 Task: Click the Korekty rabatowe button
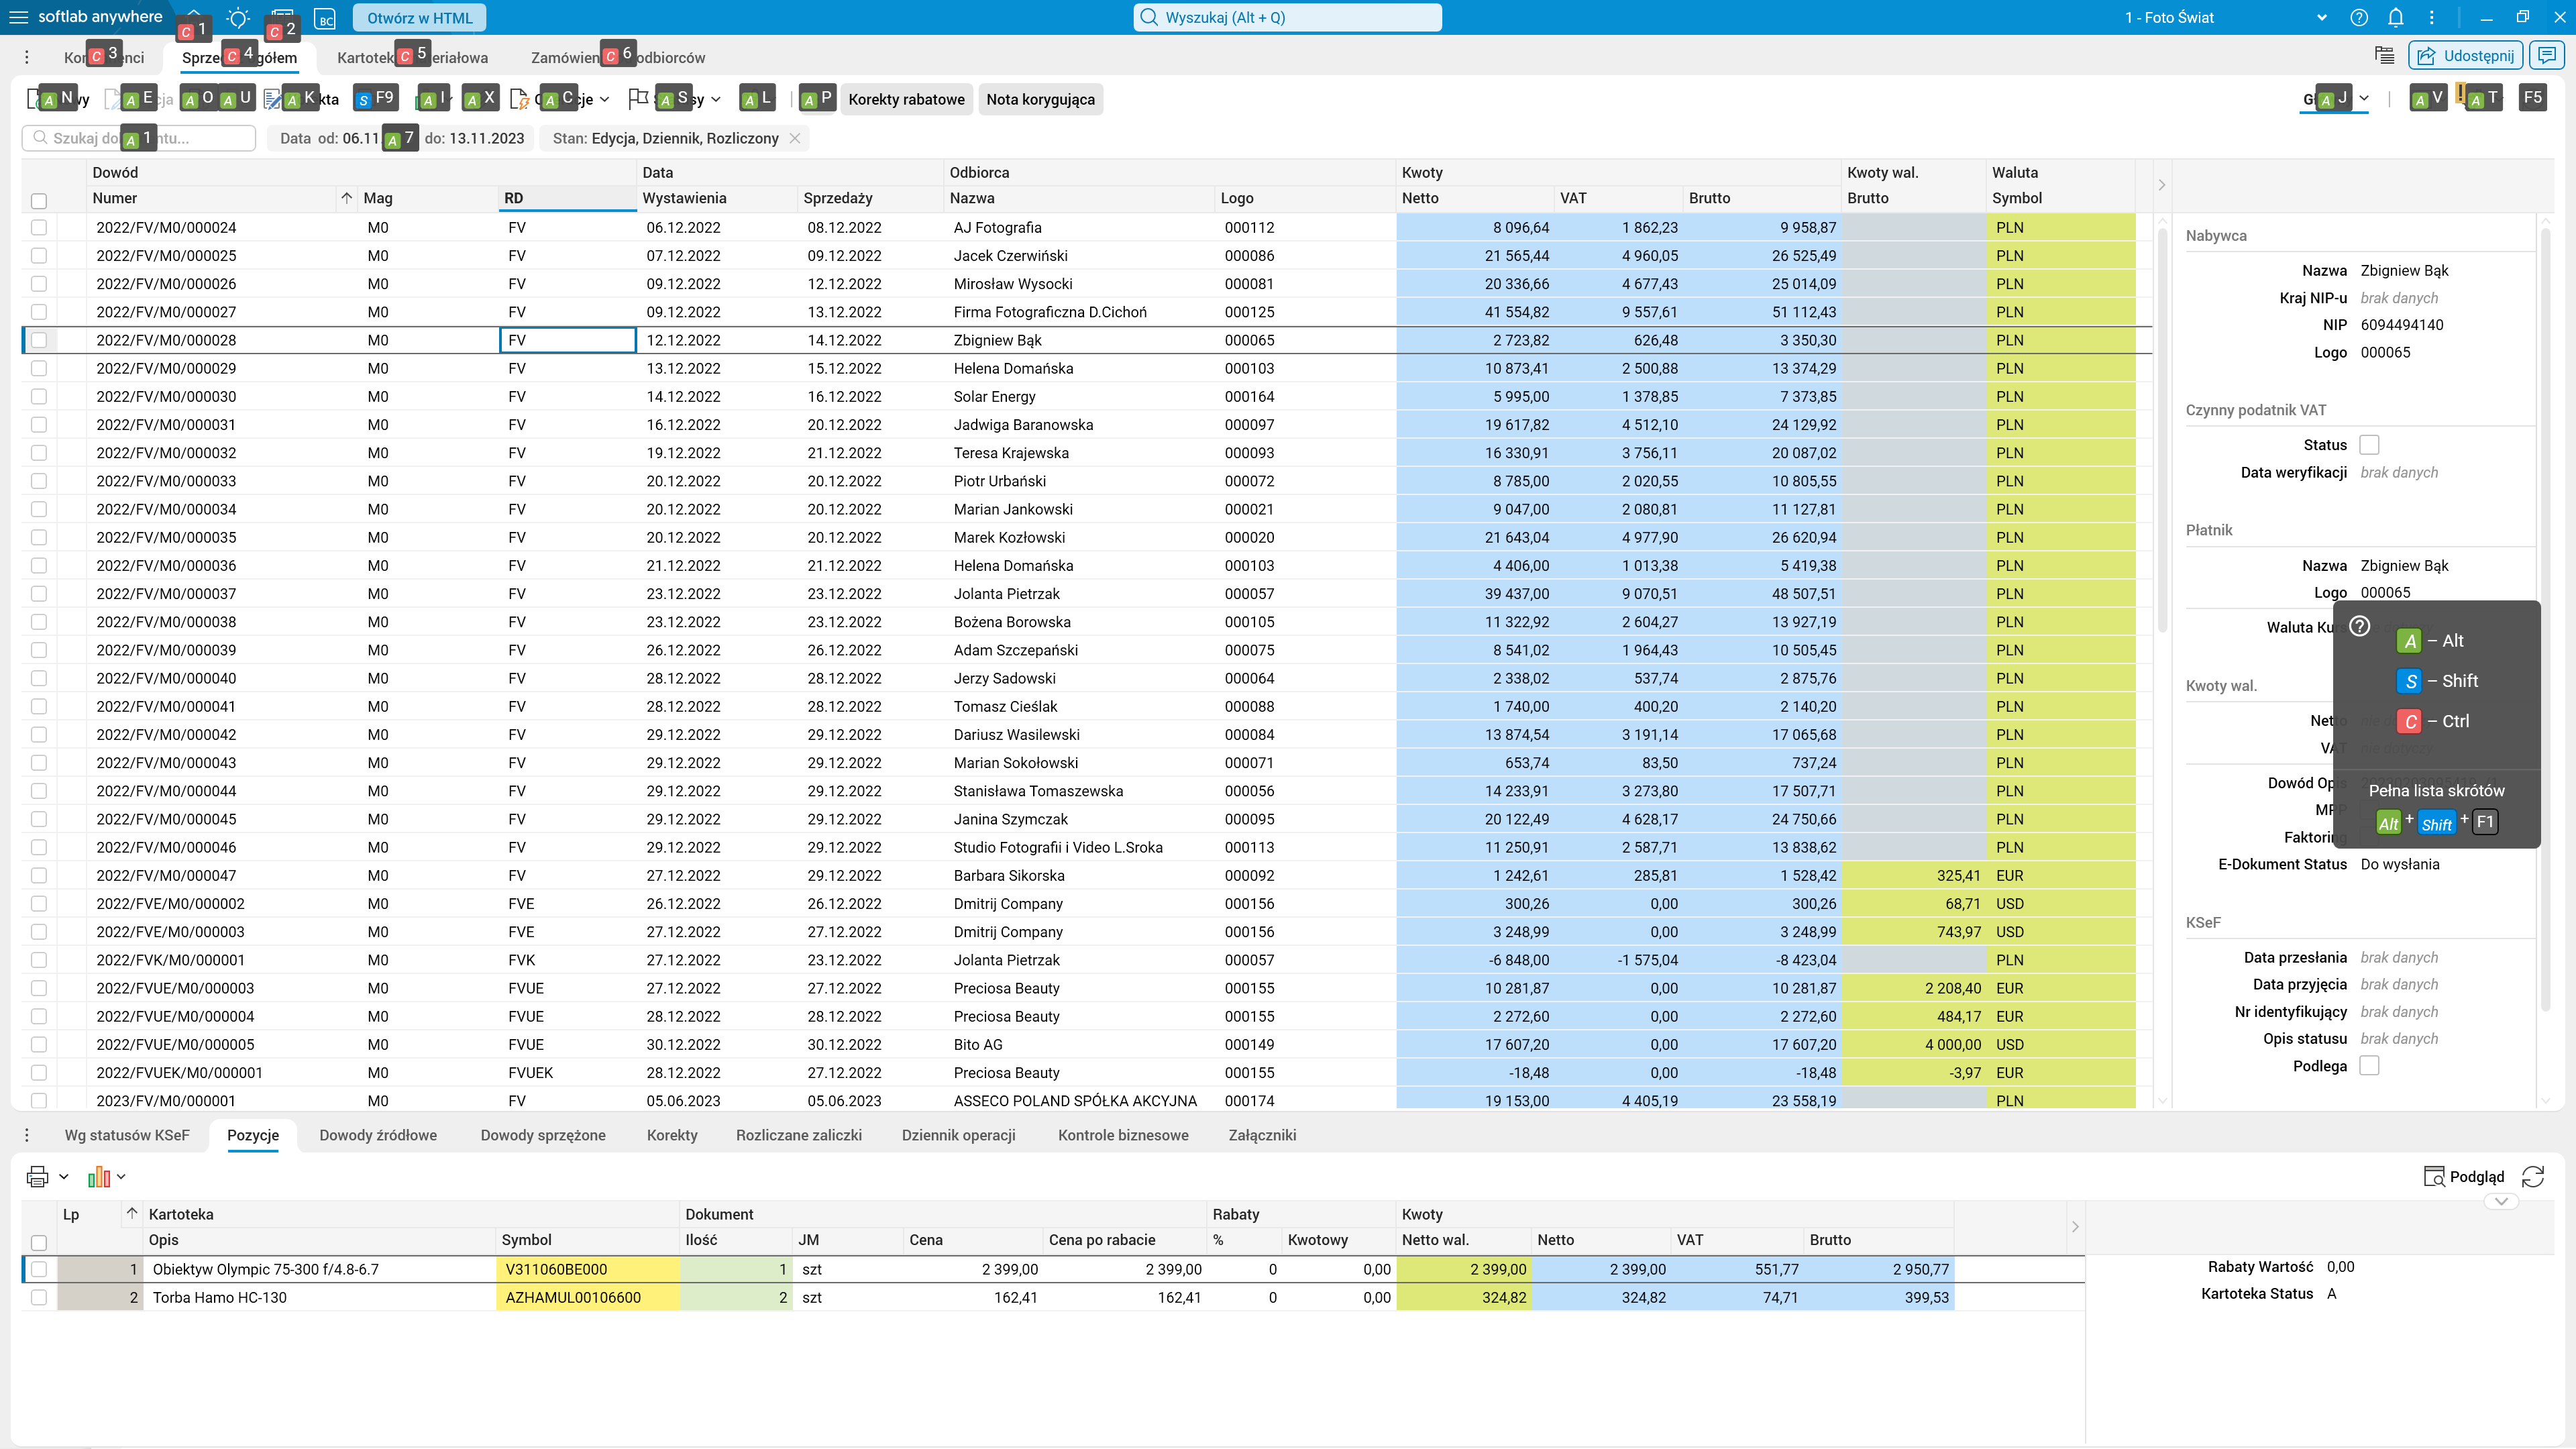pos(906,99)
